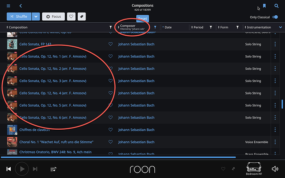Open the Form filter funnel
This screenshot has height=178, width=285.
point(237,27)
